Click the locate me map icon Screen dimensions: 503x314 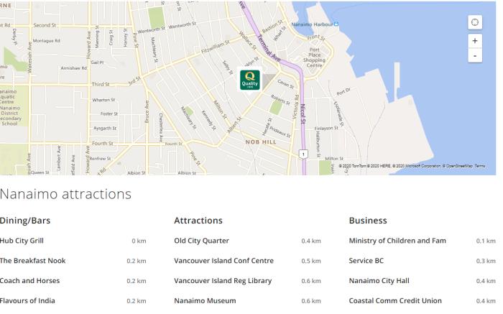coord(474,23)
